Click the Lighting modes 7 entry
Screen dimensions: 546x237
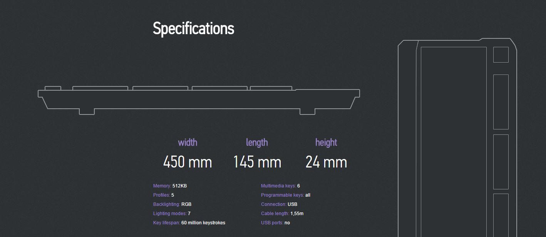click(172, 214)
